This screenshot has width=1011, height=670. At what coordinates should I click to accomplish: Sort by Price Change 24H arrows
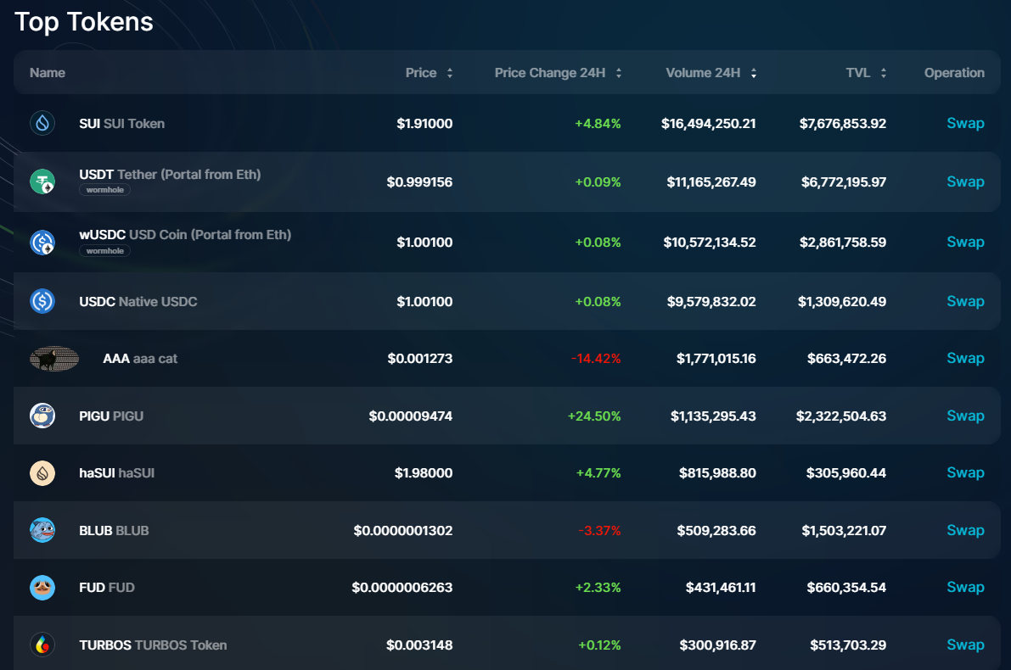click(619, 74)
